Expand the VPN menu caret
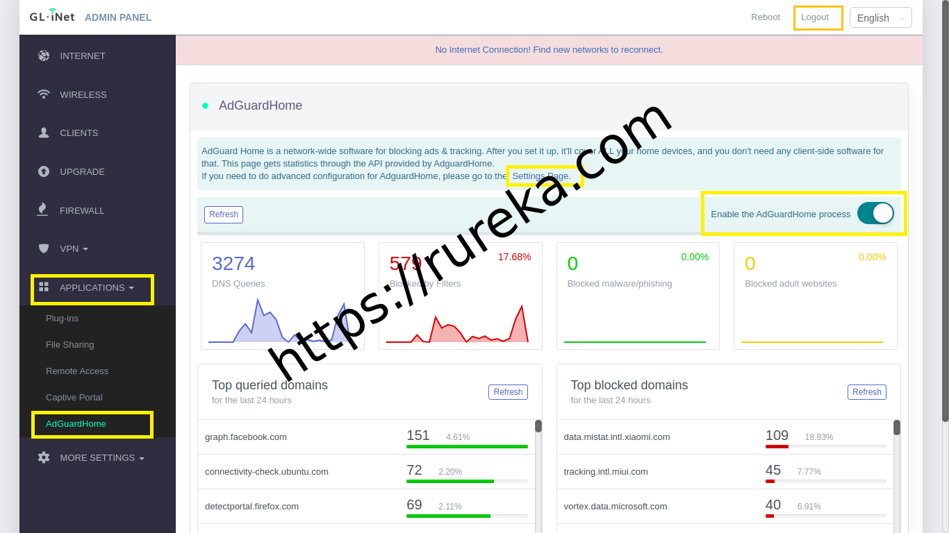Screen dimensions: 949x533 (85, 249)
